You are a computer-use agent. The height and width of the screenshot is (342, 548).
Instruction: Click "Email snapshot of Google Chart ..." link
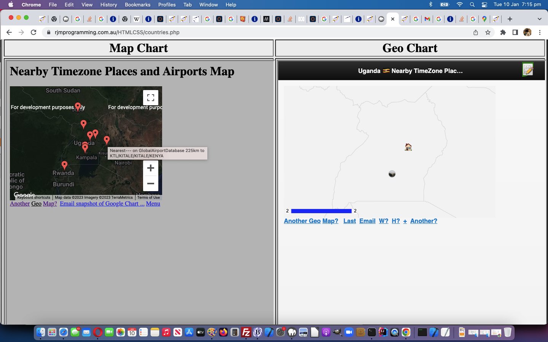pos(102,204)
